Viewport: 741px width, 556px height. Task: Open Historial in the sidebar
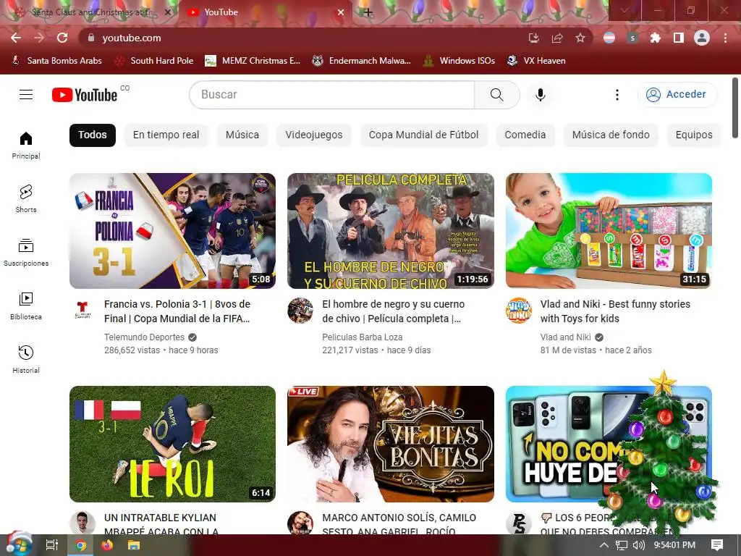coord(26,359)
